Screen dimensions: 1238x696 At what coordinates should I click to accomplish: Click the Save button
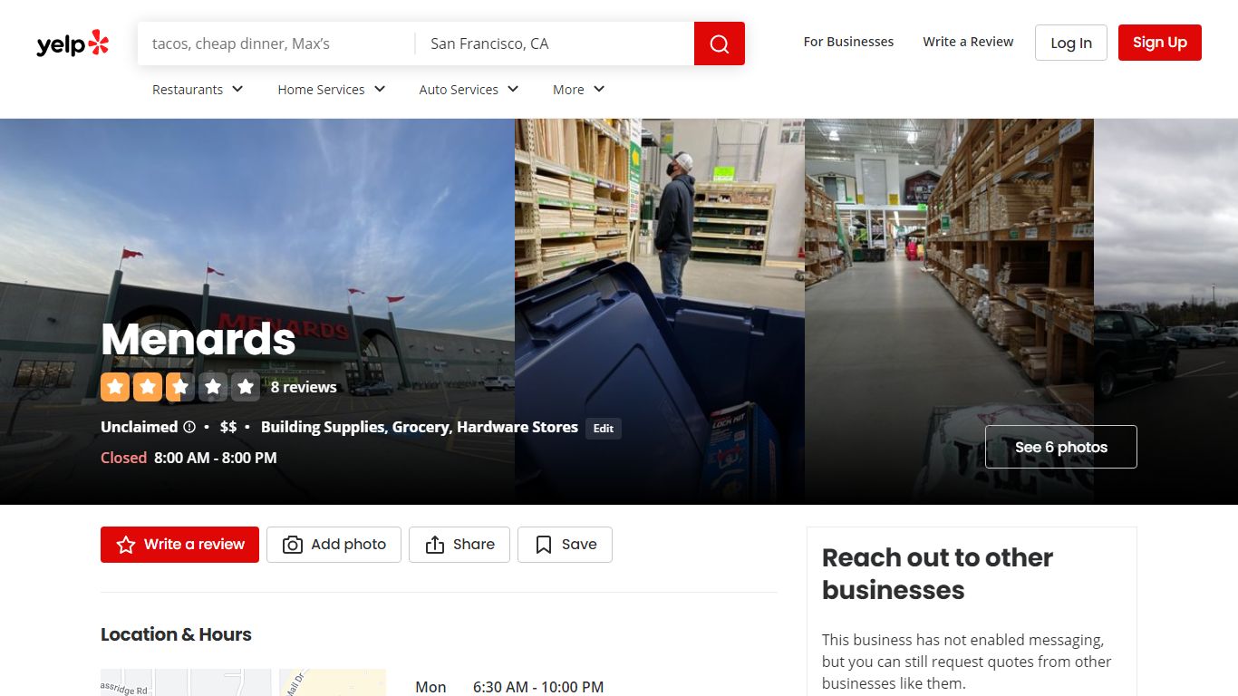click(x=565, y=545)
